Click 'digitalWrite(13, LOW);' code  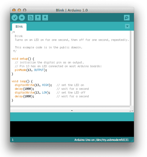click(32, 93)
